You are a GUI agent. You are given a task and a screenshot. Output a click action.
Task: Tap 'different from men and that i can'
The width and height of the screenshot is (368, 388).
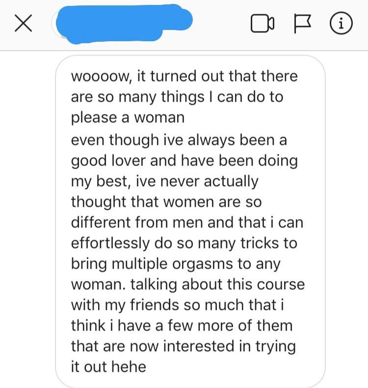tap(187, 222)
